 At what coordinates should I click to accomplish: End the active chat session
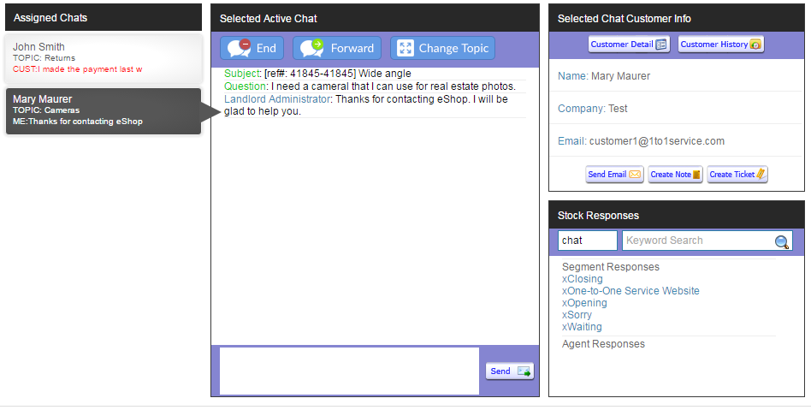(x=252, y=48)
